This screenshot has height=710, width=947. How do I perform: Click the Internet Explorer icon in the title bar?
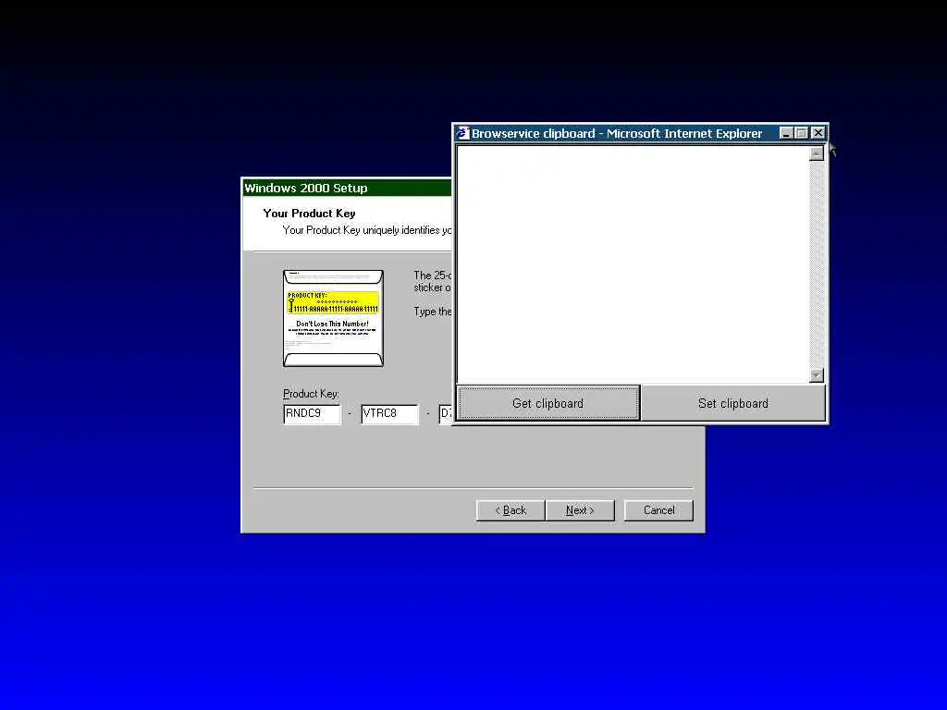462,133
